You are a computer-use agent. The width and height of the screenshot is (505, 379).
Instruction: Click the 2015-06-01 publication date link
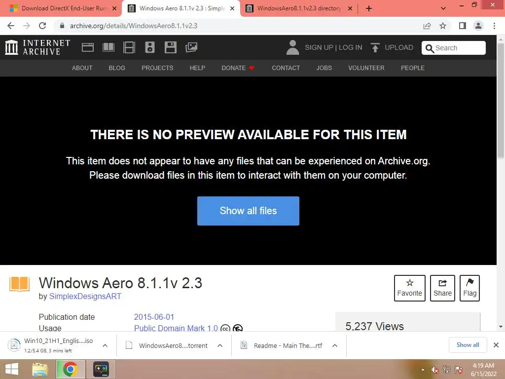point(154,317)
